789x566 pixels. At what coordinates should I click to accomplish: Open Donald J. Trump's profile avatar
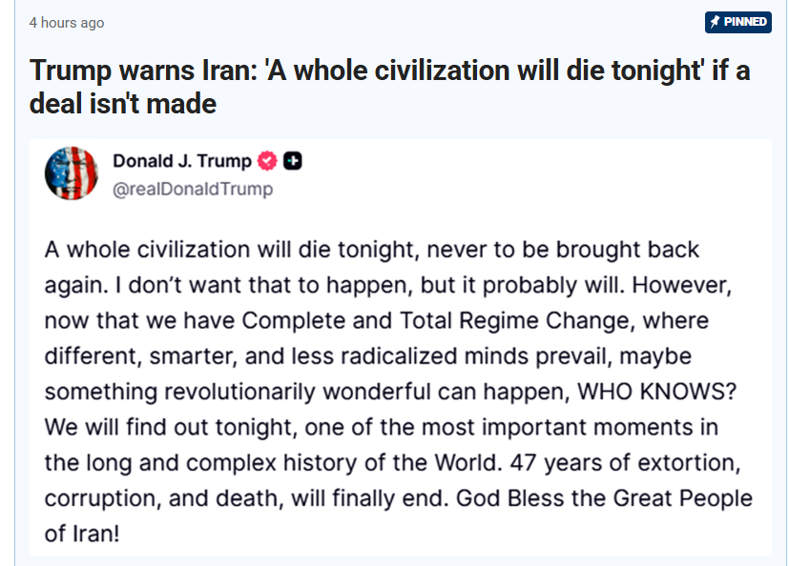click(72, 173)
